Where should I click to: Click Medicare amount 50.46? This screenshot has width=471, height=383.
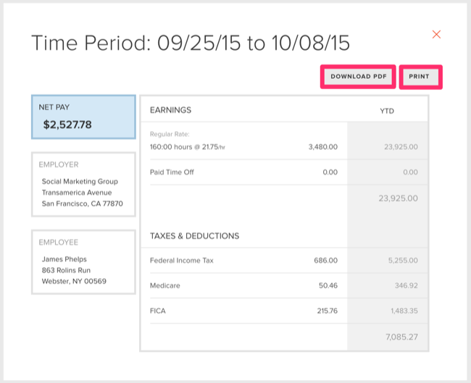point(328,285)
